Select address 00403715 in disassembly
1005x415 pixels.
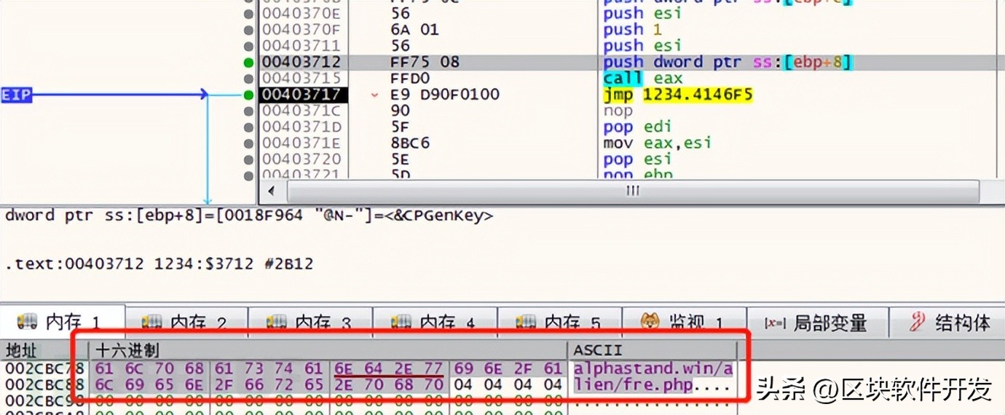pos(301,79)
